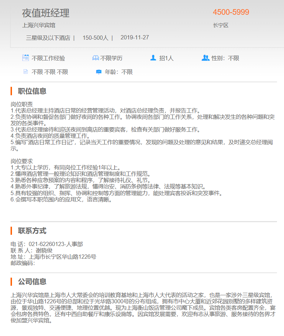Select the 三星级及以下酒店 category text
Image resolution: width=284 pixels, height=336 pixels.
click(x=48, y=38)
